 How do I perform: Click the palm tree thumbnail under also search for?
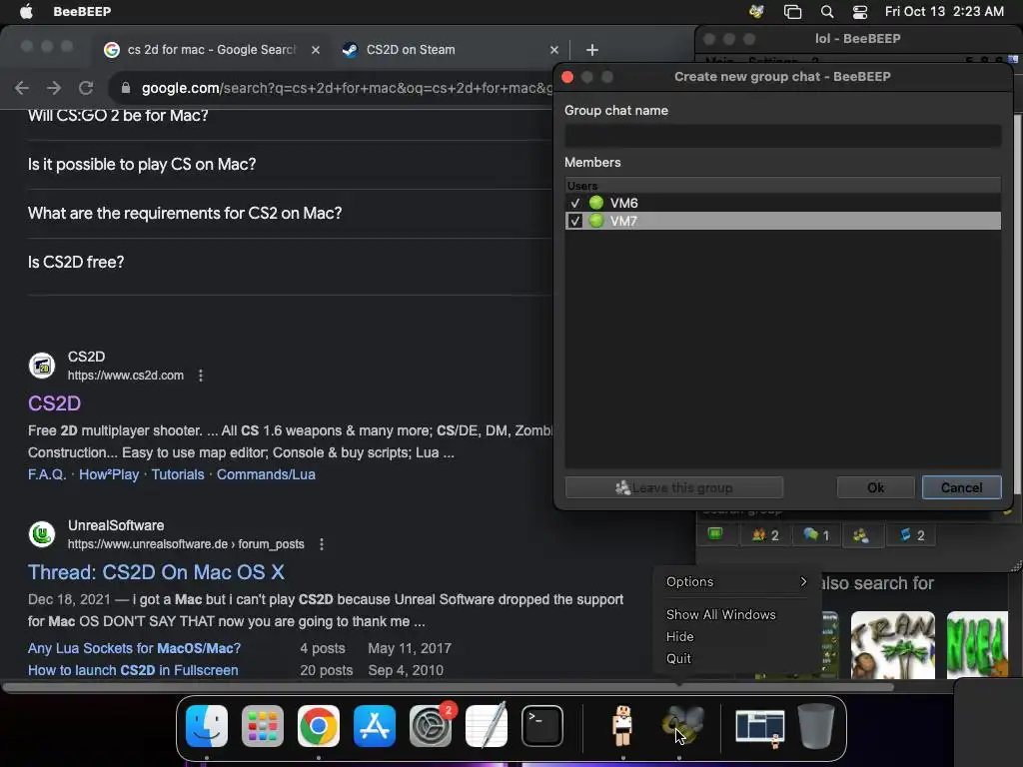tap(892, 645)
